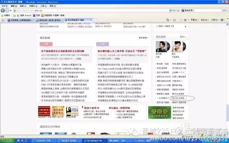Open the 工具(O) command bar dropdown
This screenshot has height=143, width=229.
pos(215,20)
